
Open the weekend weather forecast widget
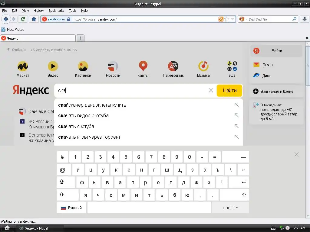point(276,112)
